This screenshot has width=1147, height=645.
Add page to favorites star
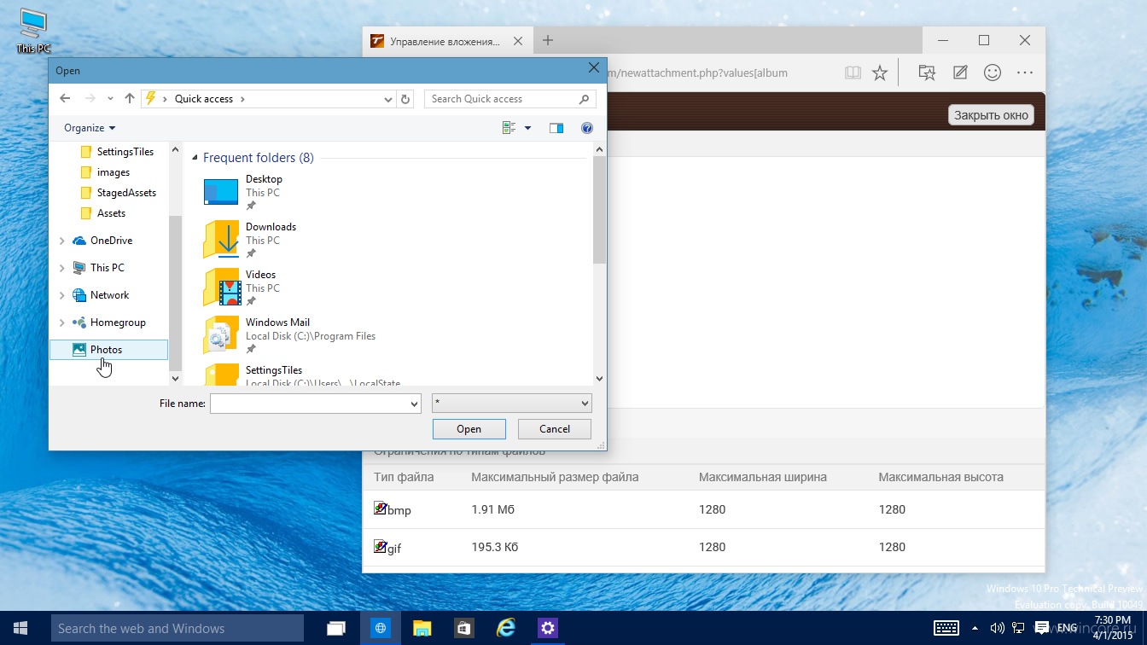880,73
